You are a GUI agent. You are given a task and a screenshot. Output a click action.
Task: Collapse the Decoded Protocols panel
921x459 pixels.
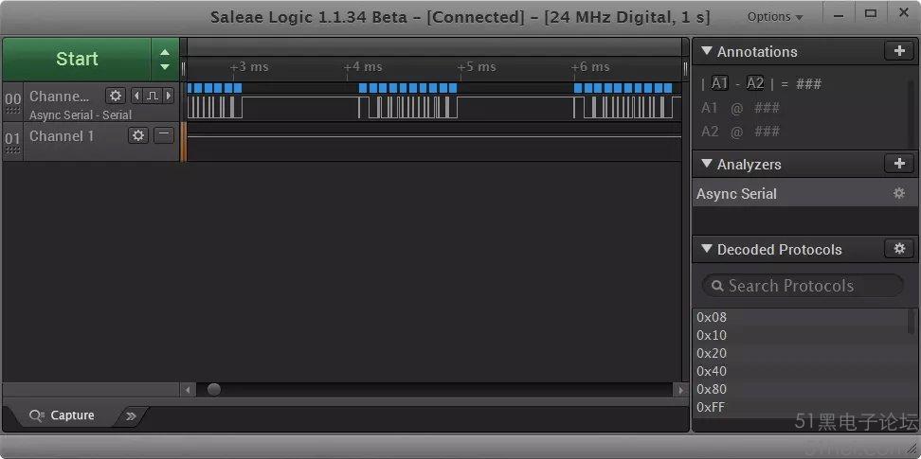pos(707,249)
